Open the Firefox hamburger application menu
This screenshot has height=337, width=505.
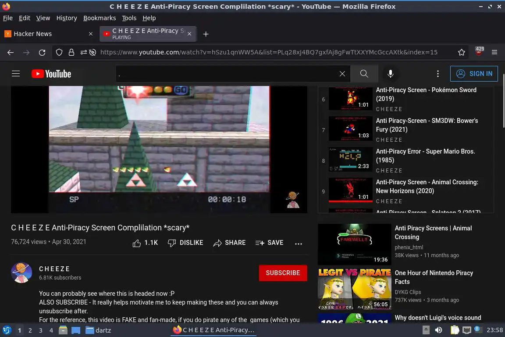(494, 52)
